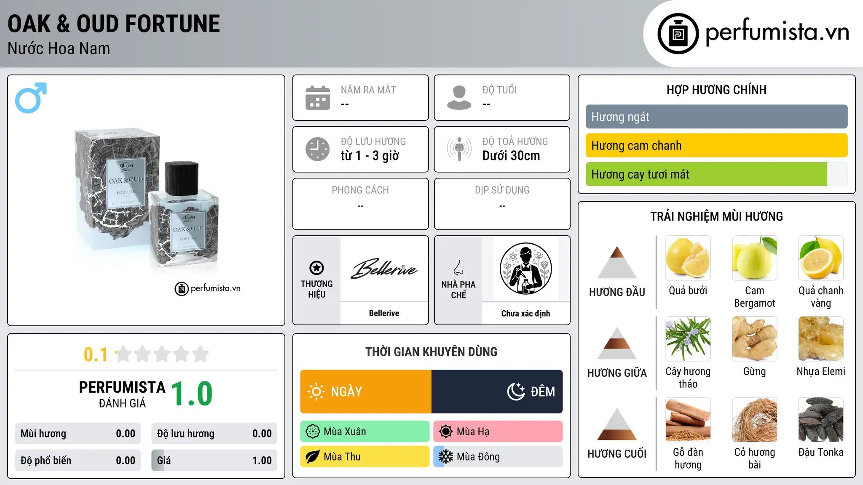Click the Giá 1.00 score bar

(214, 461)
